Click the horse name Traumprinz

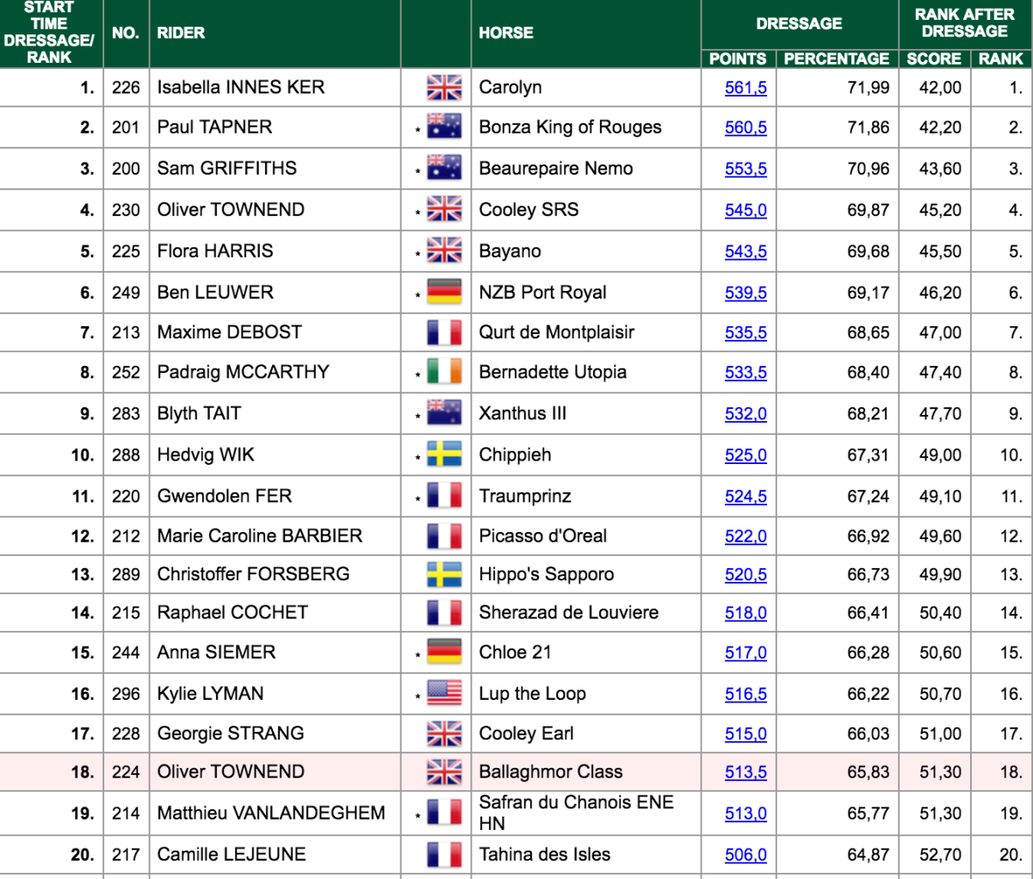[526, 496]
